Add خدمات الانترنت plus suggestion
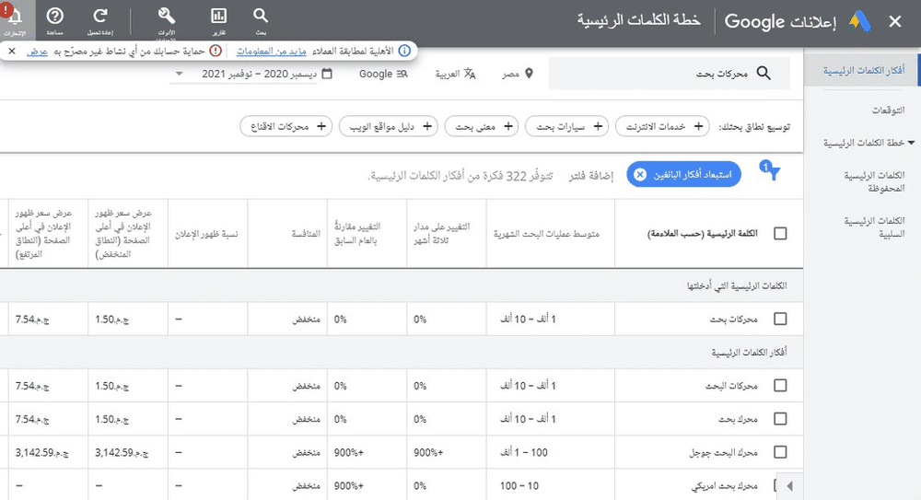 tap(698, 126)
